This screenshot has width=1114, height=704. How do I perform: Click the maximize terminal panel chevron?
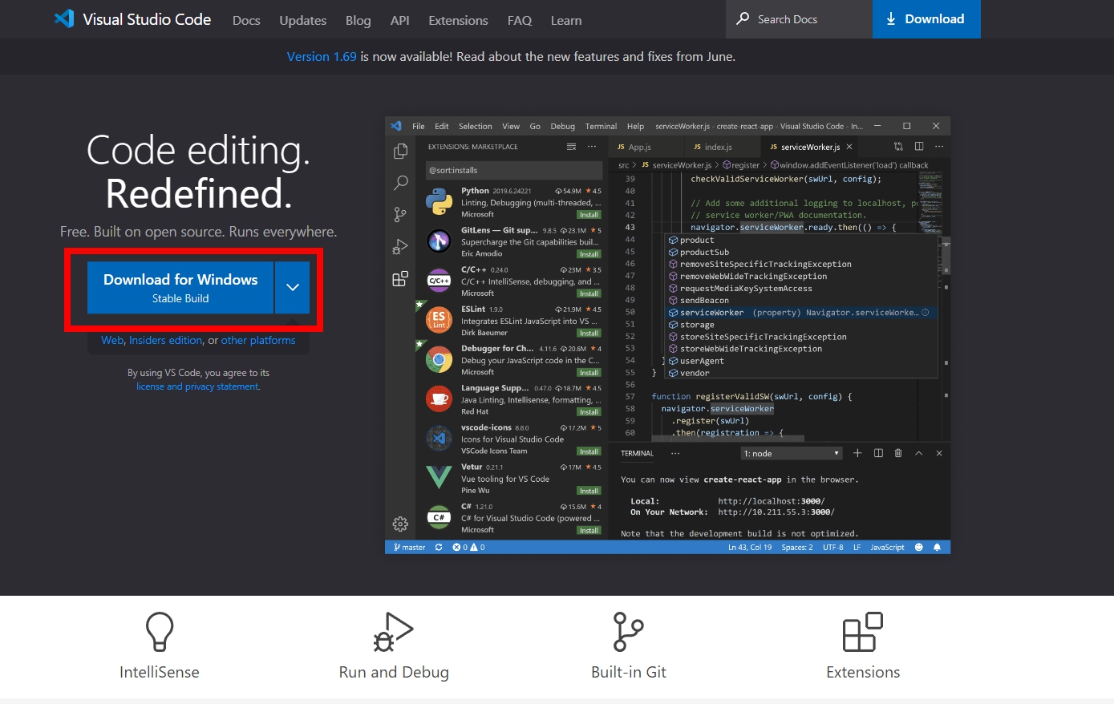click(x=919, y=453)
